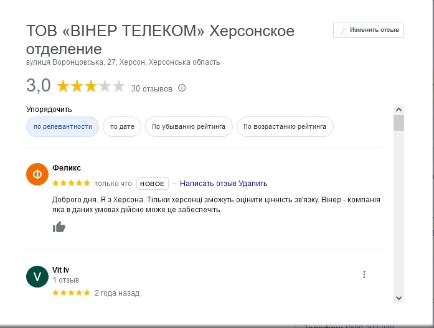This screenshot has width=434, height=328.
Task: Like Феликс review with thumbs-up icon
Action: pos(59,227)
